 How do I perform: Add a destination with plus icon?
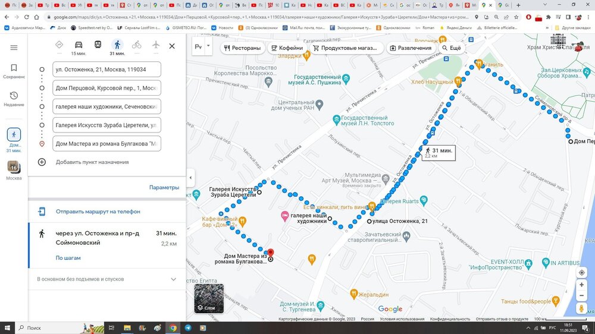point(42,162)
